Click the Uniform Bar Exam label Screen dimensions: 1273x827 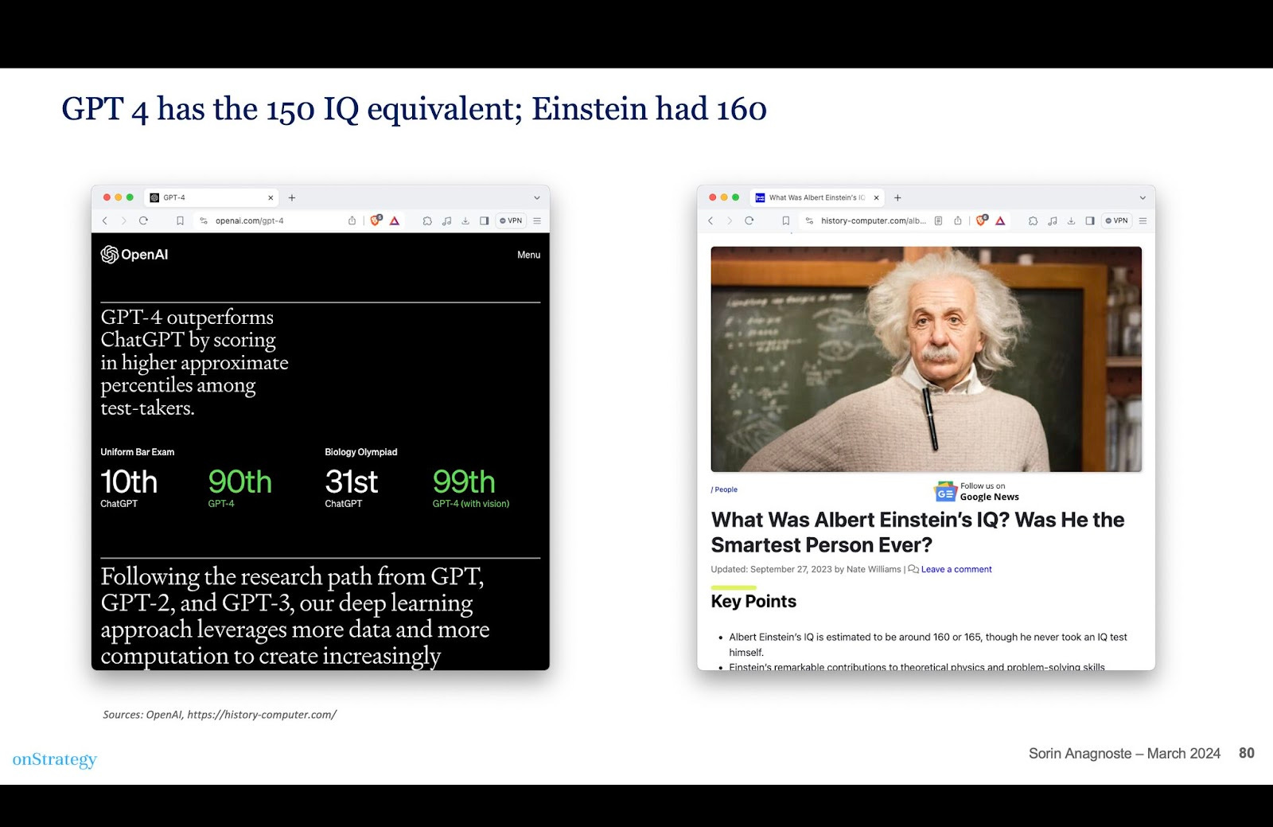(x=138, y=452)
